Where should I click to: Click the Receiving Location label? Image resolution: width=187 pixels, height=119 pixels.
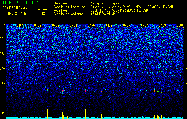click(69, 7)
